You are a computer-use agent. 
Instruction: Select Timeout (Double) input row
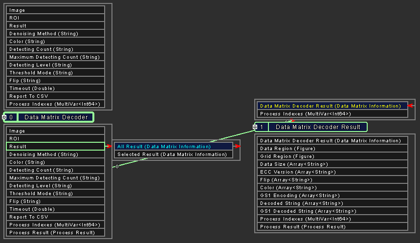coord(55,88)
